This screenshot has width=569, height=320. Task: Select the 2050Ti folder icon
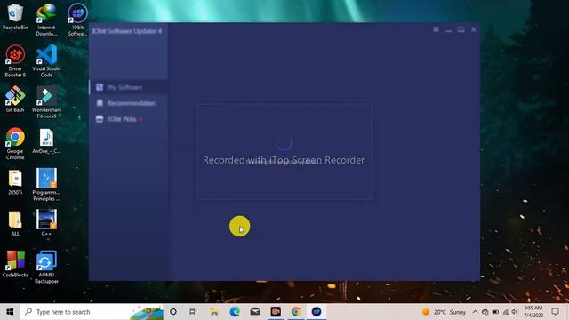coord(15,182)
